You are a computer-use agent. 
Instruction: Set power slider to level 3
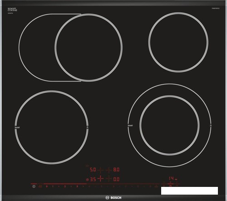point(77,186)
